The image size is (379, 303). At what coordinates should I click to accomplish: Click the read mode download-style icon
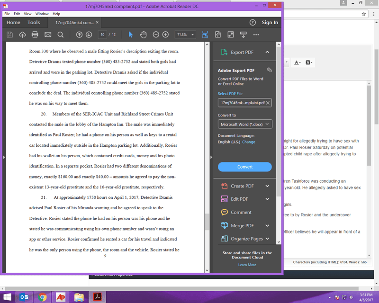244,35
